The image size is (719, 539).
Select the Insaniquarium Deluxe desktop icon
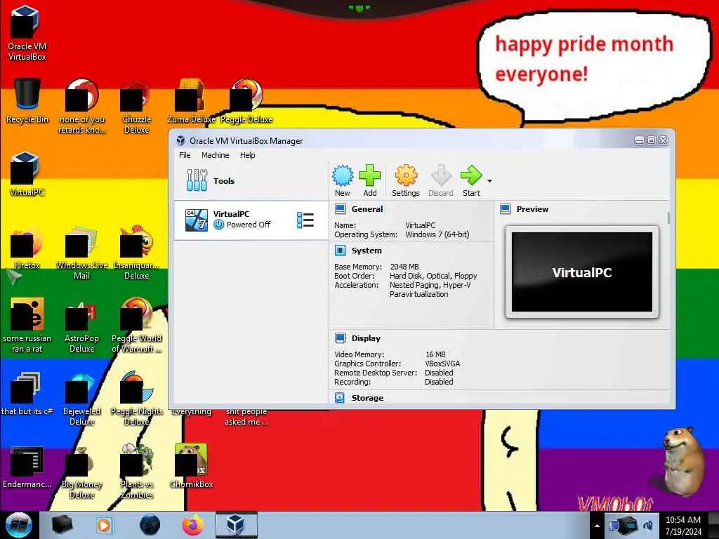point(136,252)
